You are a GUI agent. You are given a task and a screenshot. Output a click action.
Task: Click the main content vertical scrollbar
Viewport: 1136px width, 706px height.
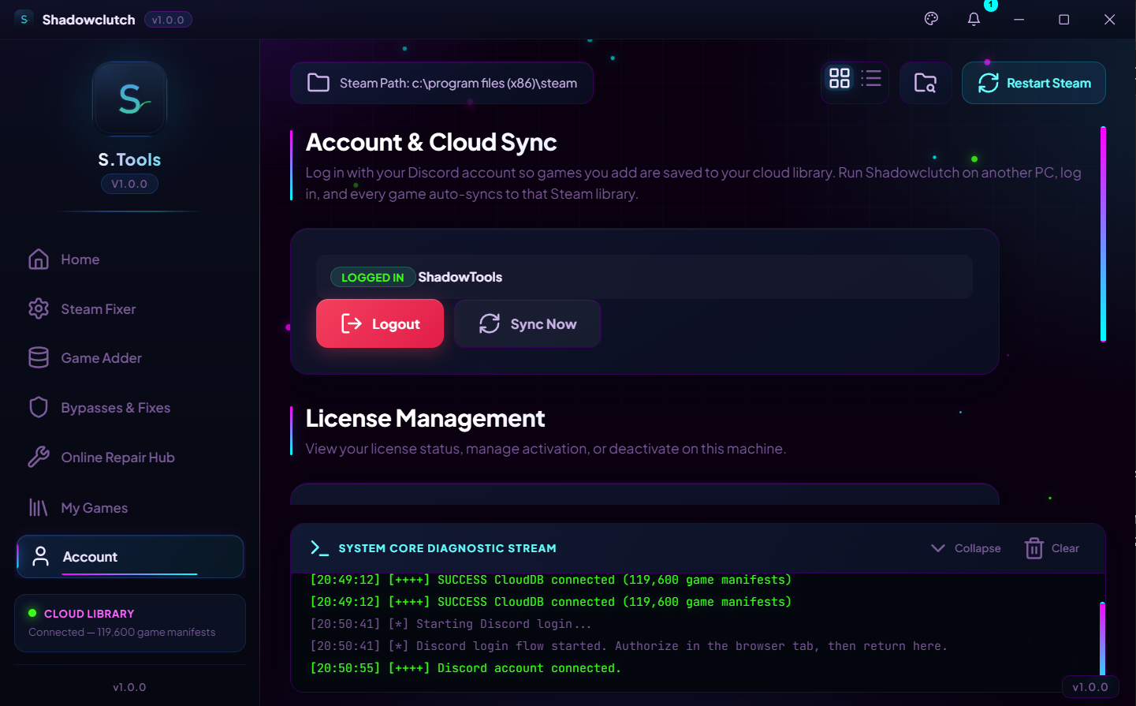click(1103, 233)
